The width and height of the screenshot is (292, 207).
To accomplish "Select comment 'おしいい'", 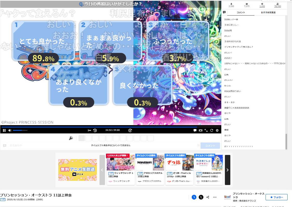I will point(229,80).
